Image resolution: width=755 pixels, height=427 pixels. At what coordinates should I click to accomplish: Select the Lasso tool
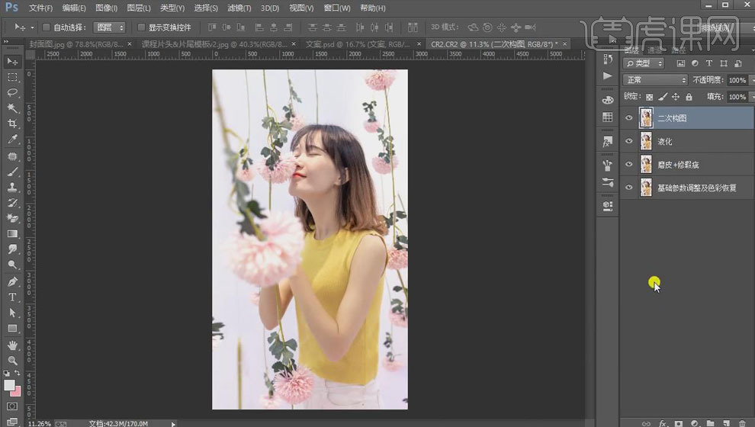(12, 92)
